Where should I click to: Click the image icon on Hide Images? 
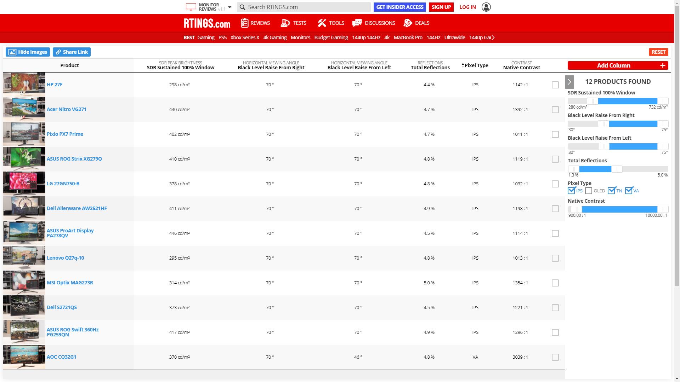[12, 52]
